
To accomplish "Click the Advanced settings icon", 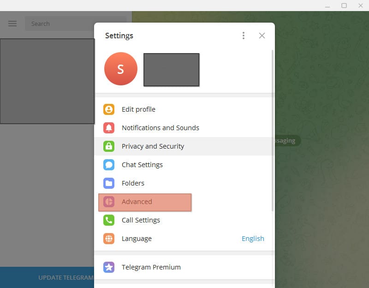I will coord(109,202).
